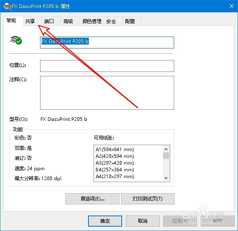
Task: Switch to the 高级 tab
Action: [71, 21]
